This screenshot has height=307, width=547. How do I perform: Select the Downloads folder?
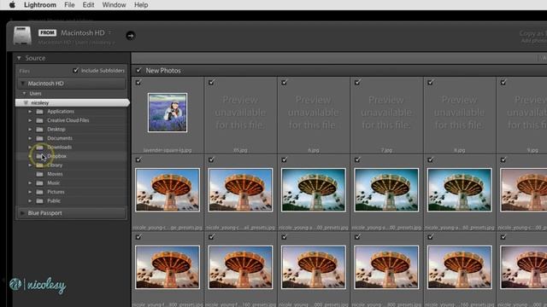pos(59,148)
